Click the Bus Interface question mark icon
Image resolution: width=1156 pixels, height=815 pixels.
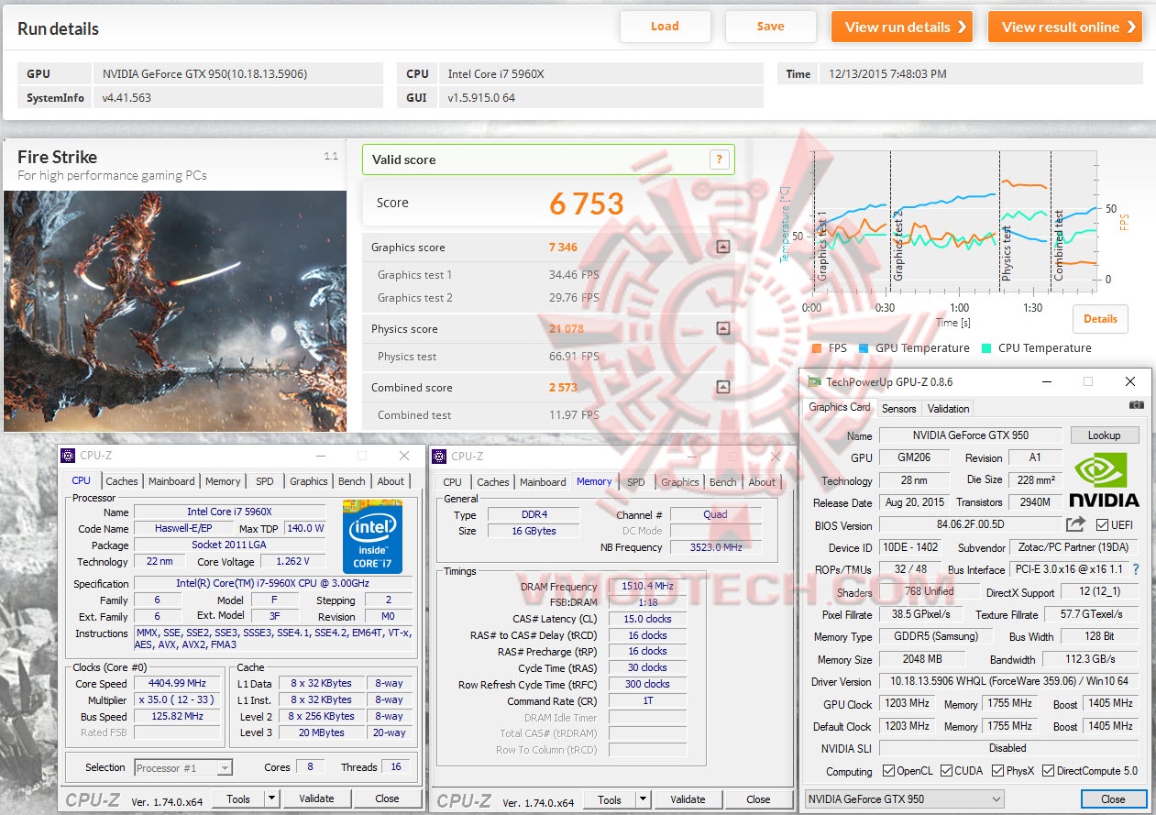[1136, 569]
